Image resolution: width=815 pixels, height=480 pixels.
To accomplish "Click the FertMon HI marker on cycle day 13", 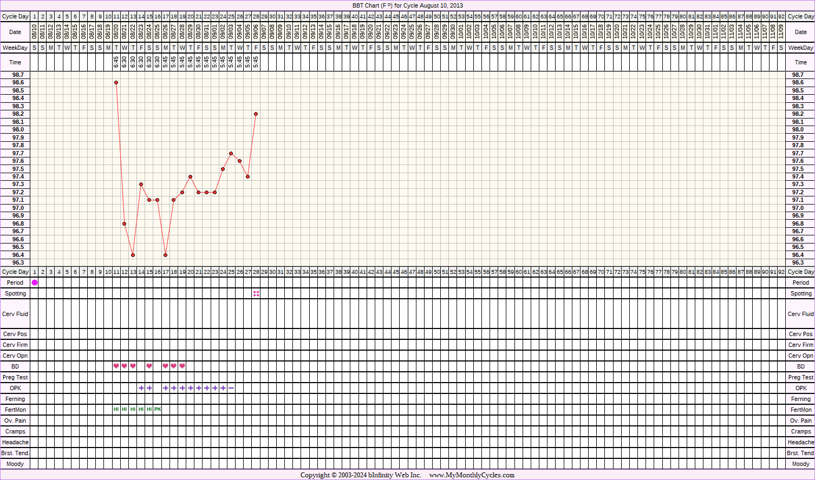I will click(x=133, y=410).
